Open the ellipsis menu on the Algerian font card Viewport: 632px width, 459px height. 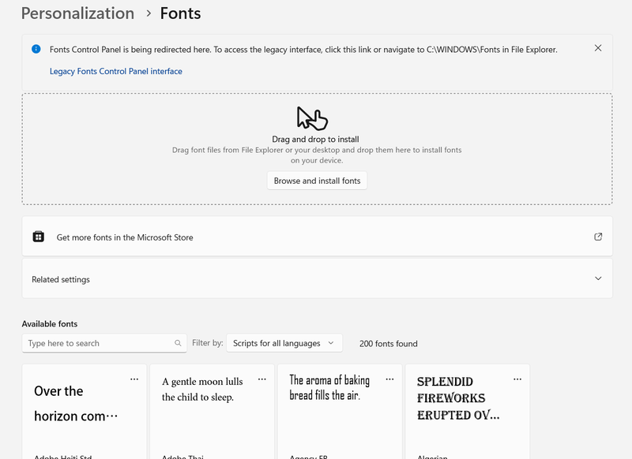[x=517, y=379]
